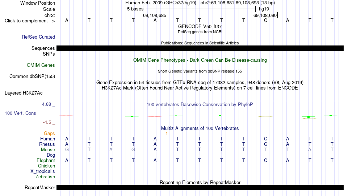The image size is (344, 196).
Task: Click the Sequences track label
Action: 43,48
